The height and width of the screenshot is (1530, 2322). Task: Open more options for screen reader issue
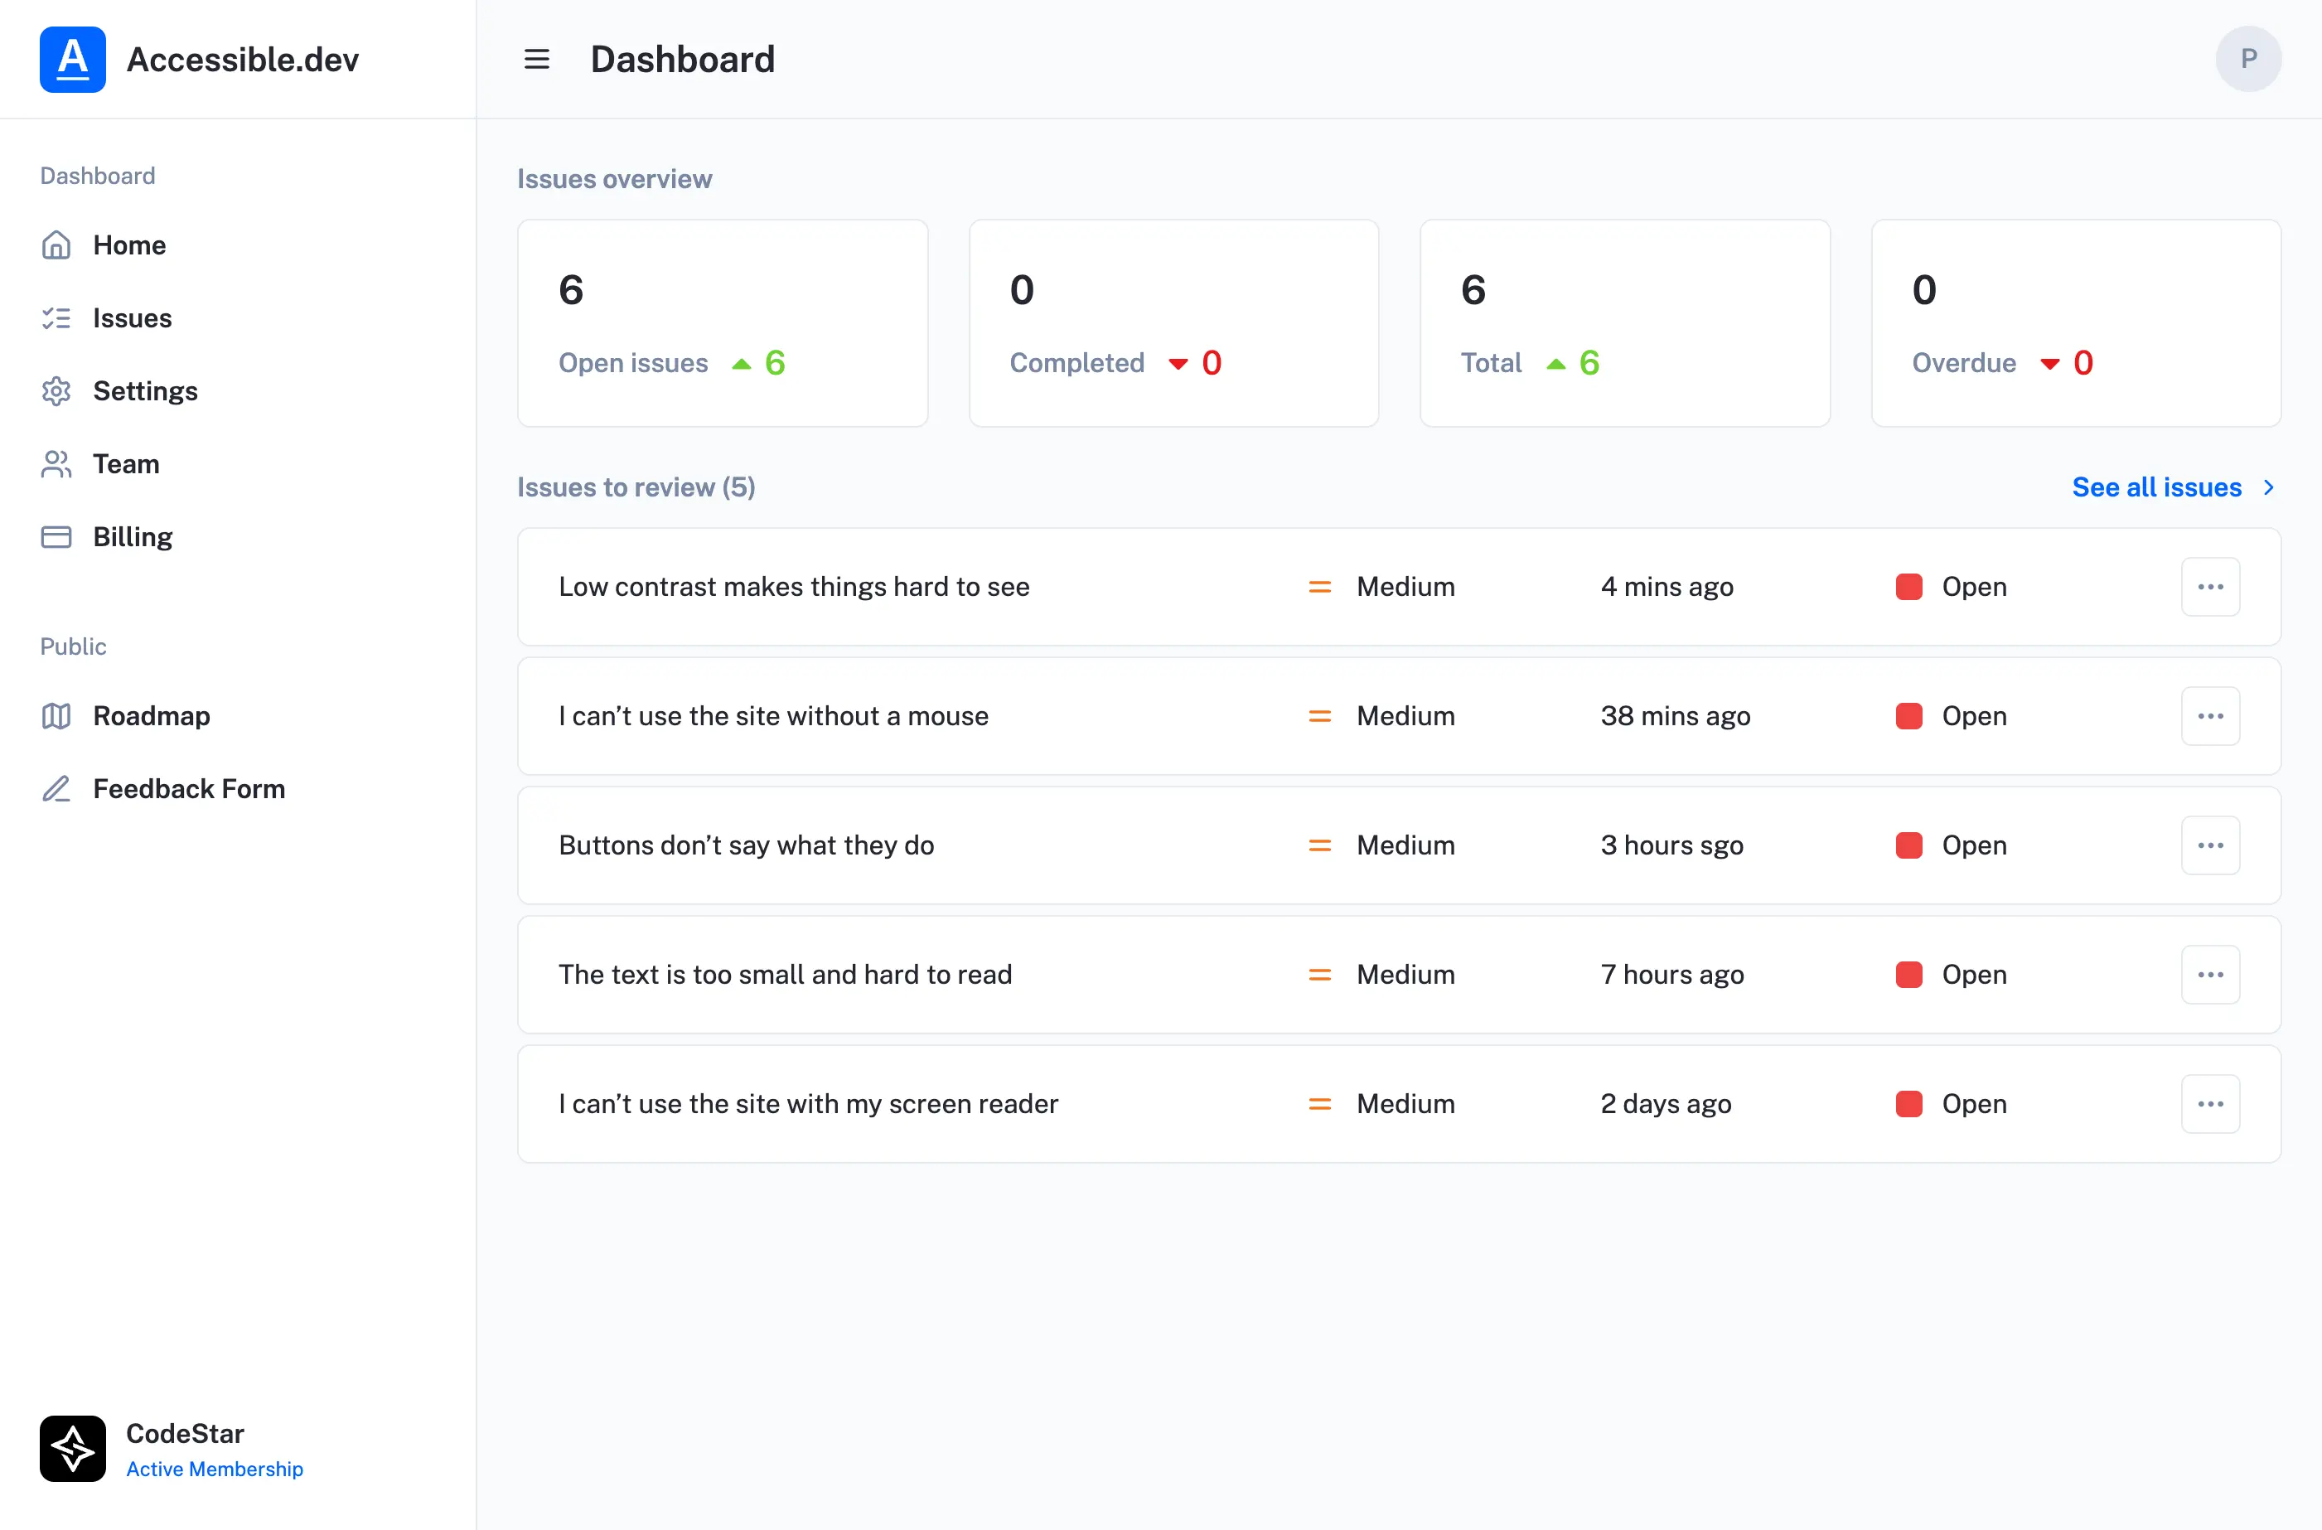[x=2210, y=1104]
